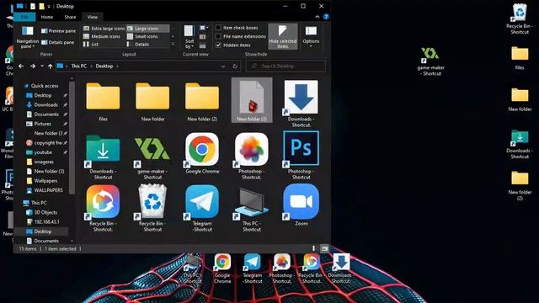The width and height of the screenshot is (539, 303).
Task: Select Telegram shortcut on desktop wallpaper
Action: click(253, 268)
